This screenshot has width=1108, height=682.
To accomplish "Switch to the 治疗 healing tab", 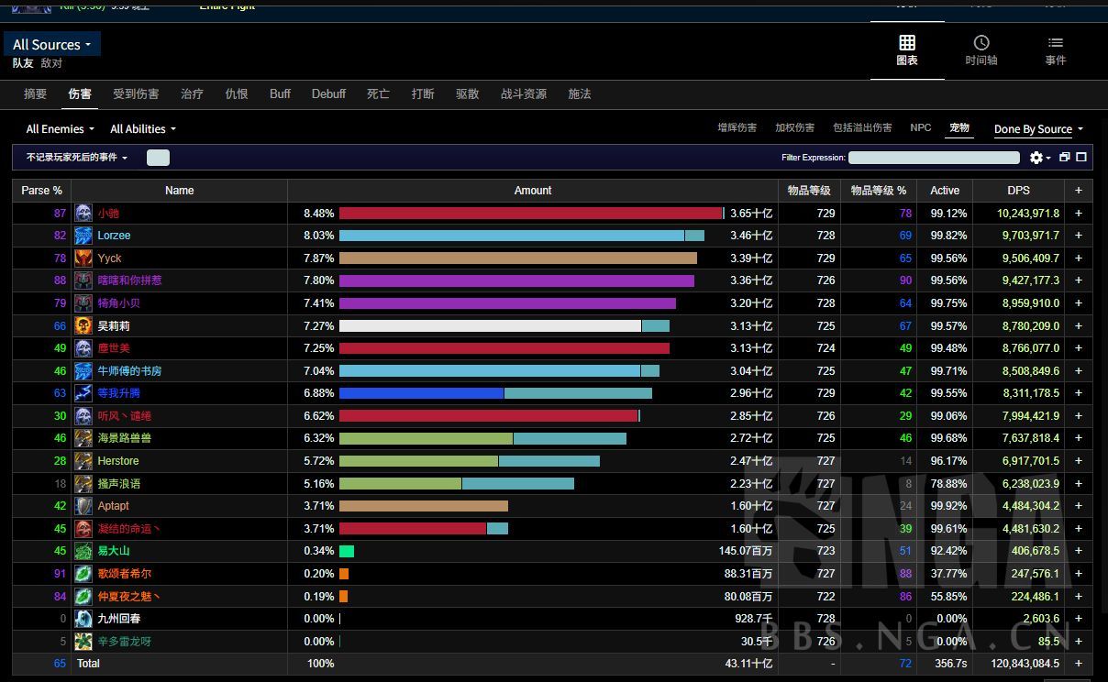I will [x=192, y=94].
